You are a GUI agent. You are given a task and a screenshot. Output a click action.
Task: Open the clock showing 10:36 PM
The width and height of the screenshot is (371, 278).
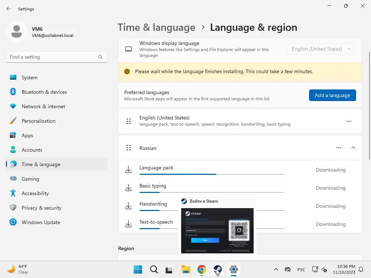pyautogui.click(x=344, y=269)
